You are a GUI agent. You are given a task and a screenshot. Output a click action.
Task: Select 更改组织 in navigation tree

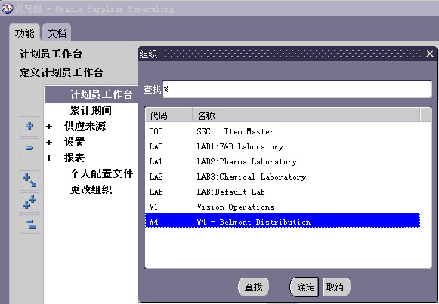coord(91,190)
